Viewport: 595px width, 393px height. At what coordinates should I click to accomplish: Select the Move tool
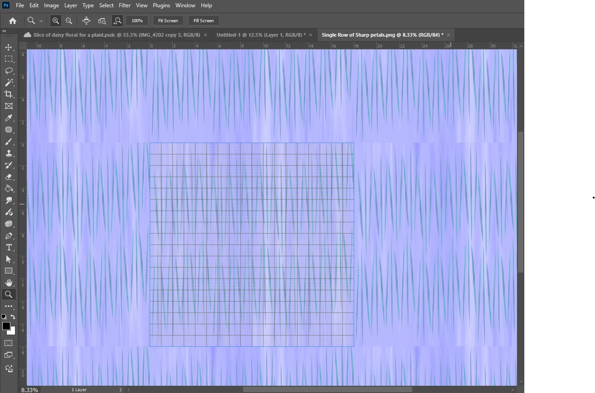pos(9,47)
